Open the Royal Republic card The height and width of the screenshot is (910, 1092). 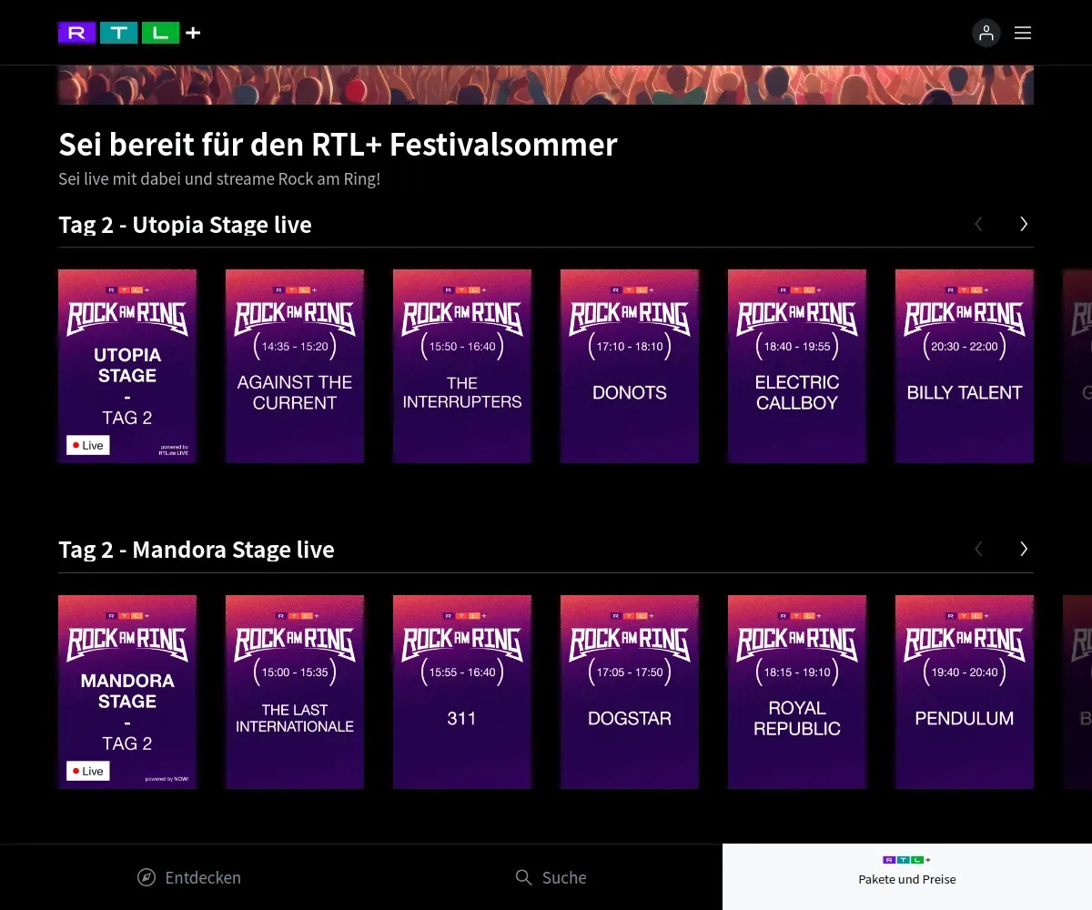(x=797, y=692)
